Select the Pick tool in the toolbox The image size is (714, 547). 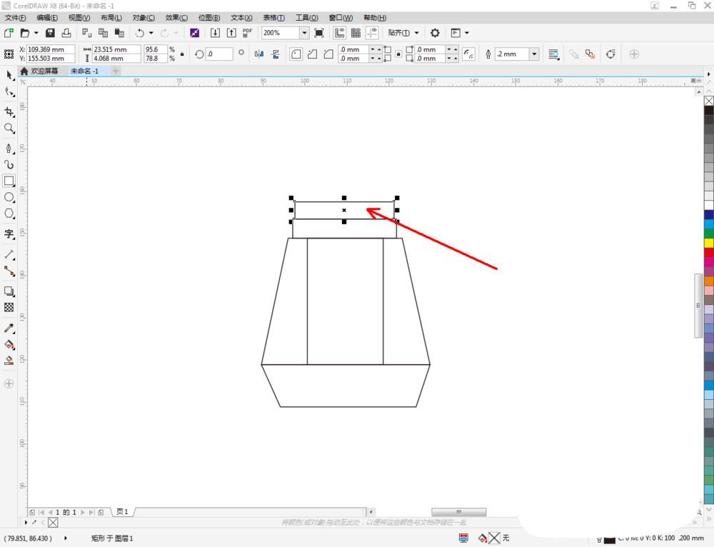pyautogui.click(x=9, y=75)
